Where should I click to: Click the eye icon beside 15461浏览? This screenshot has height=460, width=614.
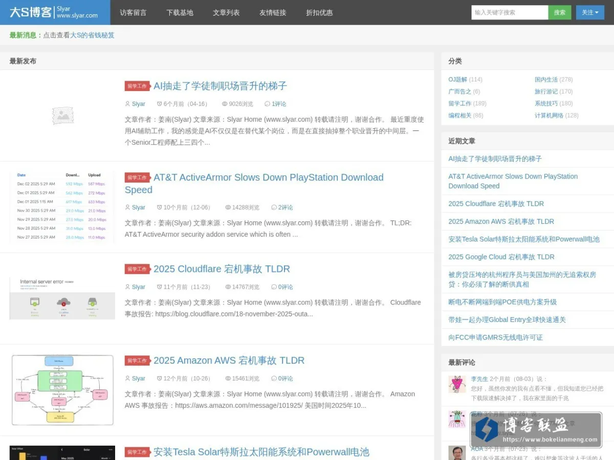tap(228, 378)
